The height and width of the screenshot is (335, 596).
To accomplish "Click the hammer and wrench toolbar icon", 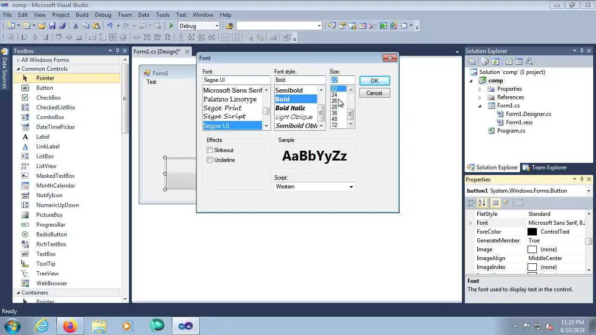I will 372,26.
